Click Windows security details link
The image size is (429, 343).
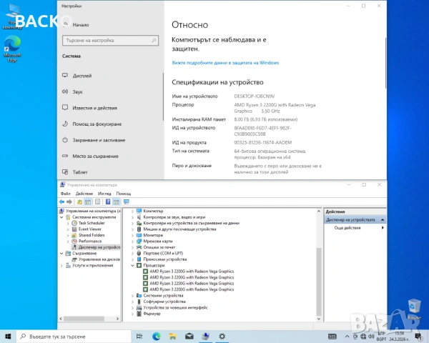point(225,63)
